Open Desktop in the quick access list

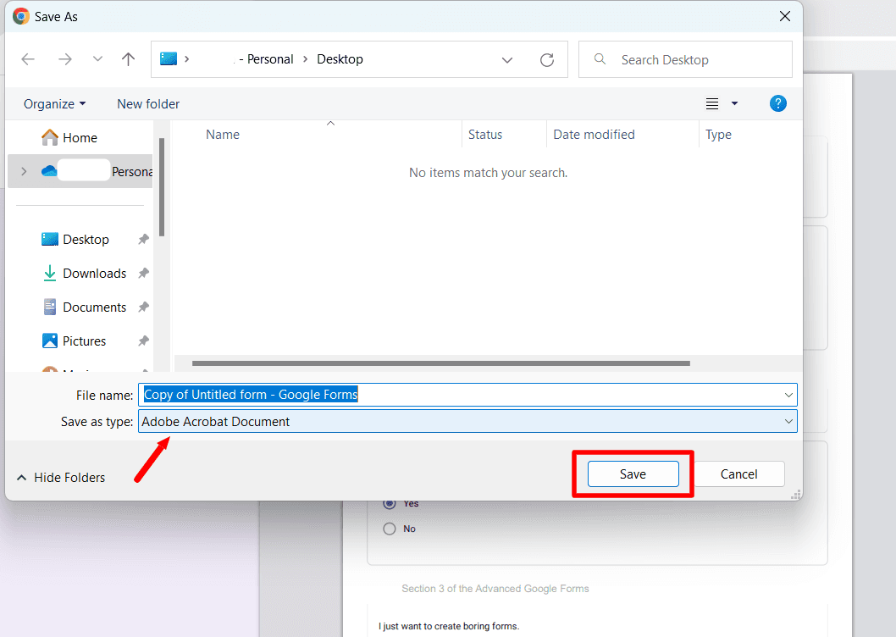(x=86, y=240)
